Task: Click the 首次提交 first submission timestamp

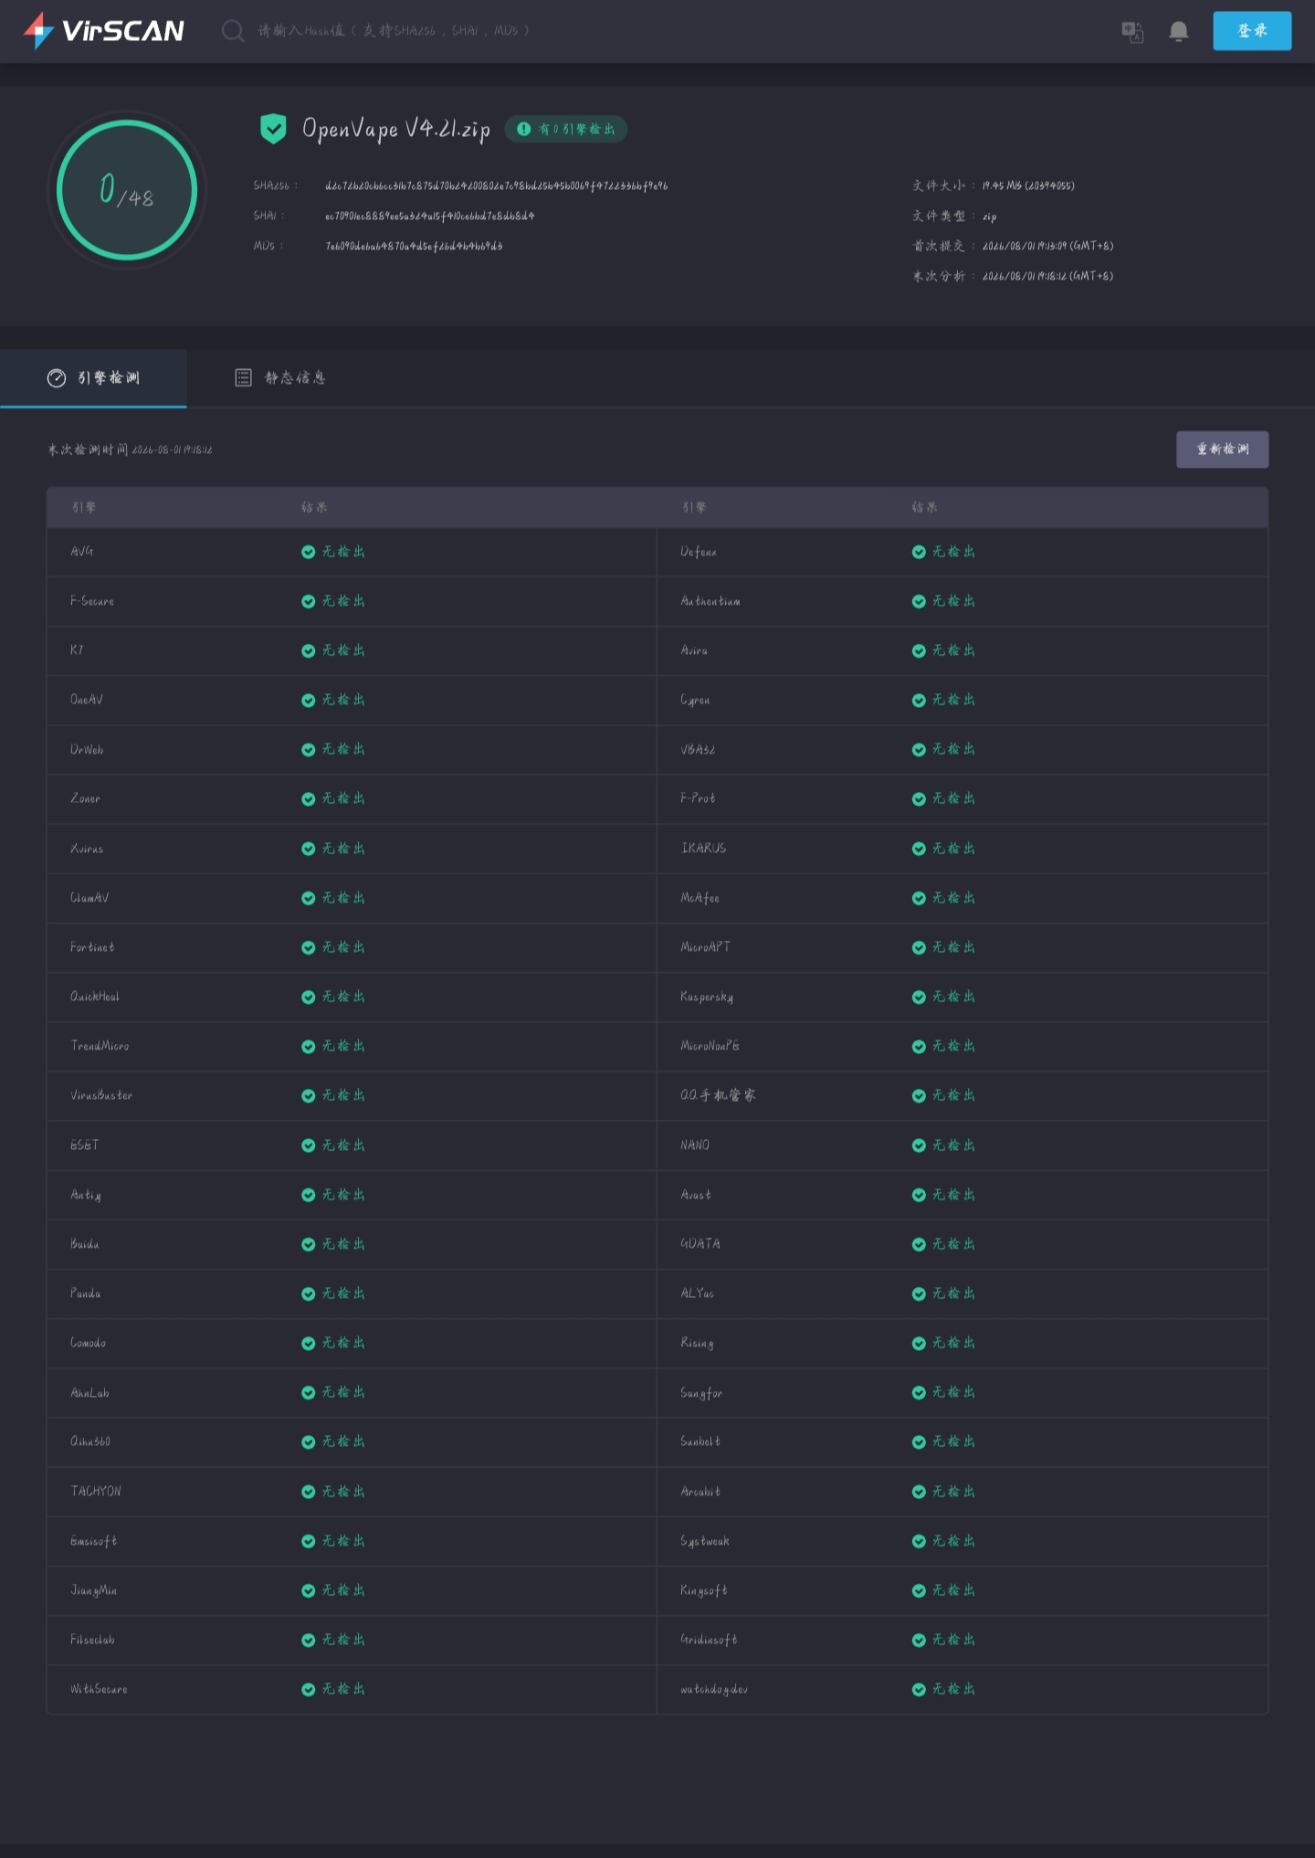Action: (1048, 246)
